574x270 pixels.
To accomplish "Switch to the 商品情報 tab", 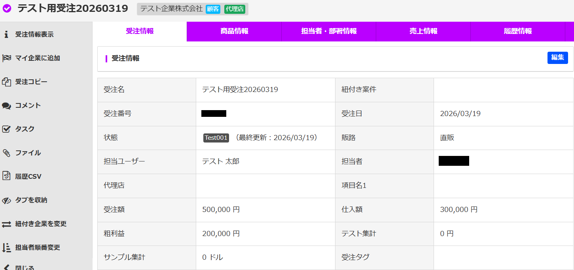I will (x=234, y=32).
